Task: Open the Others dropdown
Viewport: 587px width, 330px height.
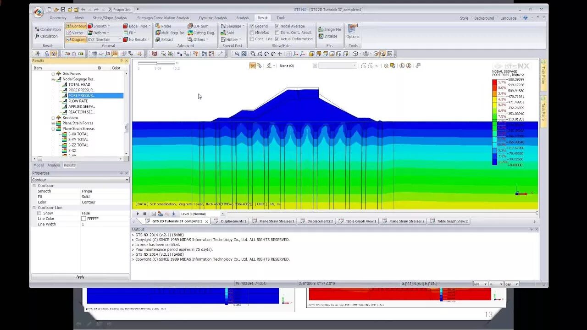Action: (198, 39)
